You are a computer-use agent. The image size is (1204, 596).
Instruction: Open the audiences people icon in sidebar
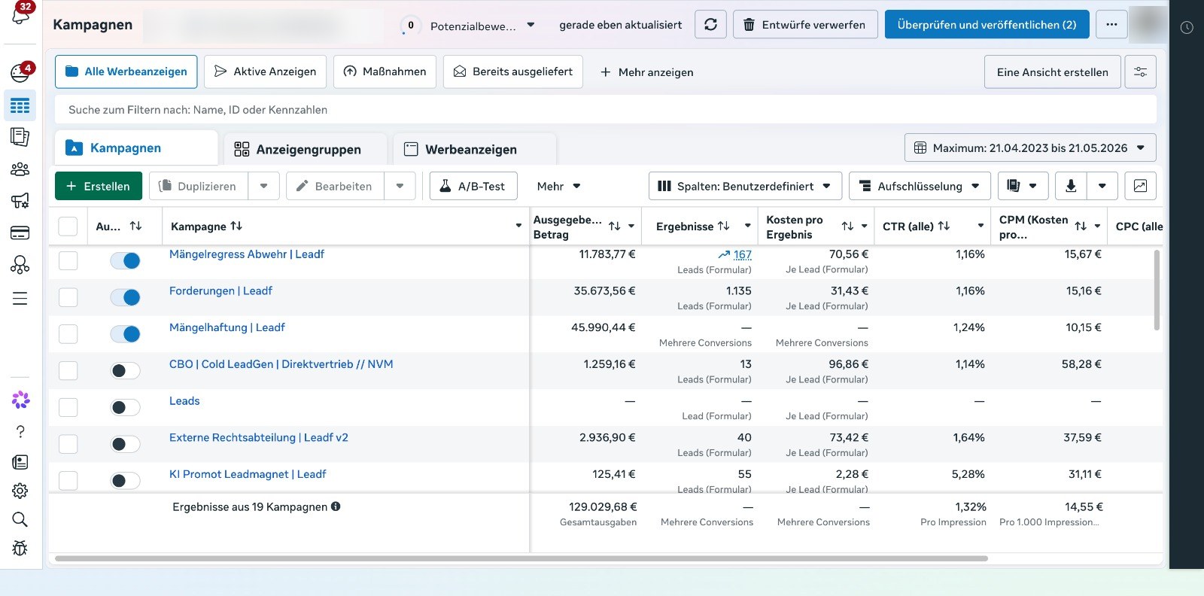20,169
